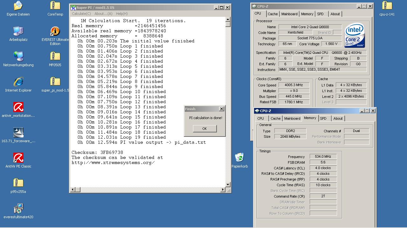This screenshot has width=407, height=228.
Task: Select Cache tab in lower CPU-Z window
Action: pyautogui.click(x=275, y=118)
